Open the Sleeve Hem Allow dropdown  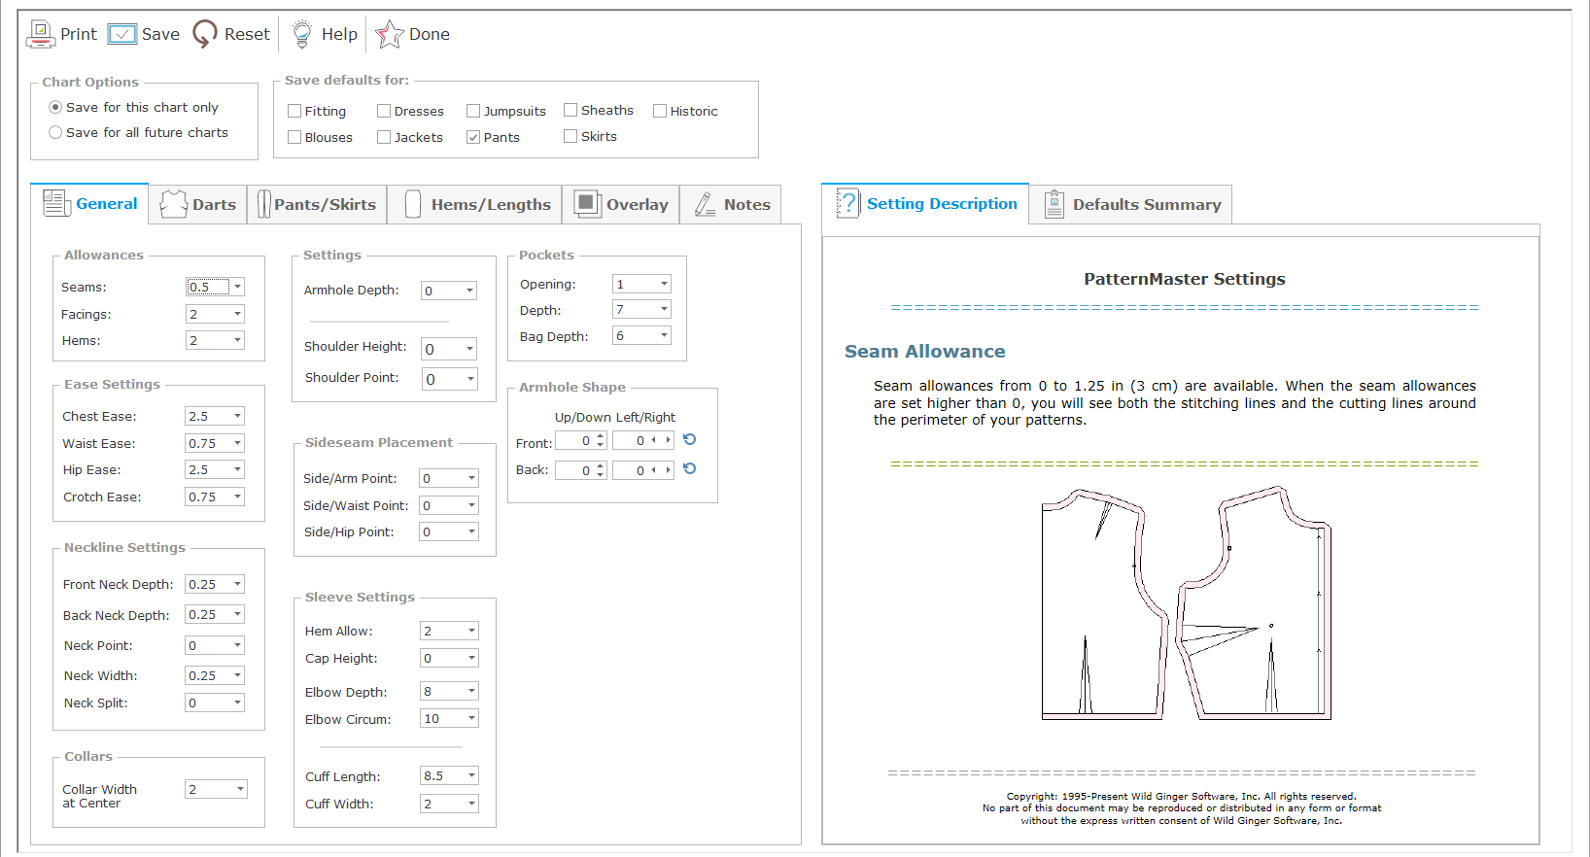coord(472,631)
